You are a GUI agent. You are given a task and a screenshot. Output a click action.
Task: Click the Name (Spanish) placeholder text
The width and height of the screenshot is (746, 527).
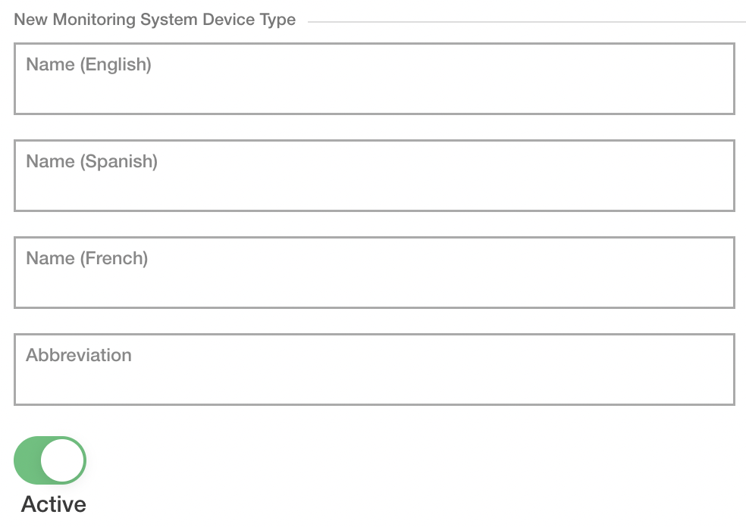(x=92, y=162)
